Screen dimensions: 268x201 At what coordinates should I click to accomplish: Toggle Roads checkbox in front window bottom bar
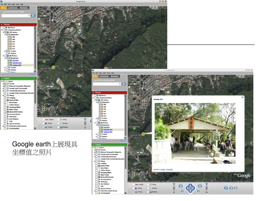134,188
